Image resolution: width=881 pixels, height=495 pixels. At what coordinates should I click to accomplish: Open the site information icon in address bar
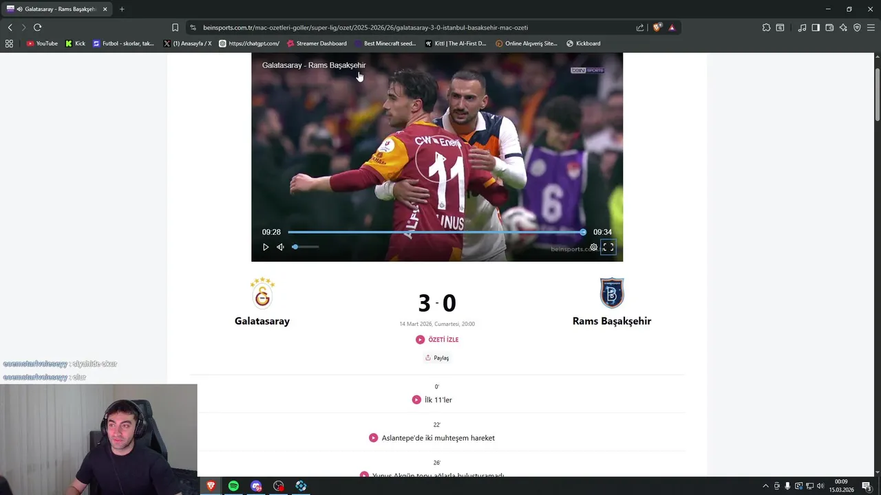tap(193, 27)
